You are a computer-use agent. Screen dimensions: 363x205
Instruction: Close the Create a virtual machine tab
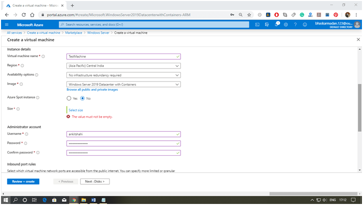click(62, 5)
